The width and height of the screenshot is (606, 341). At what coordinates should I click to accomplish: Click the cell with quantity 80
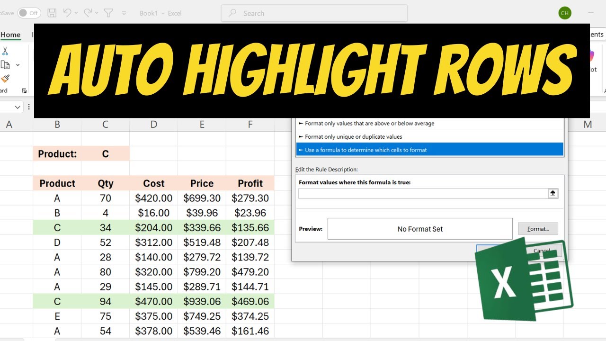point(105,272)
